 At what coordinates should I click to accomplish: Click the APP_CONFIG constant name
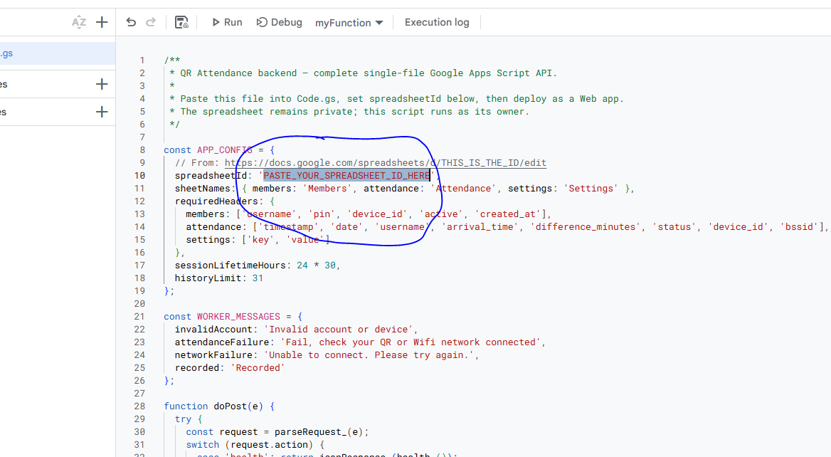coord(225,150)
